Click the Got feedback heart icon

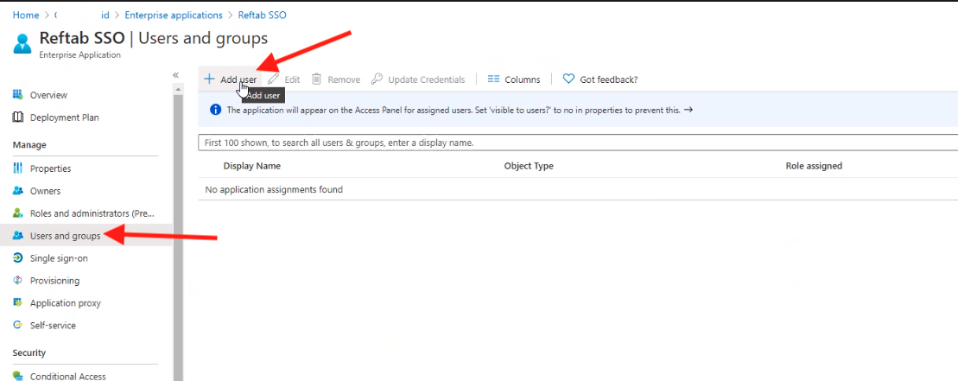(x=568, y=79)
